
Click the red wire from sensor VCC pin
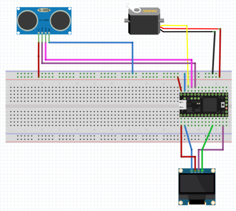click(x=39, y=60)
